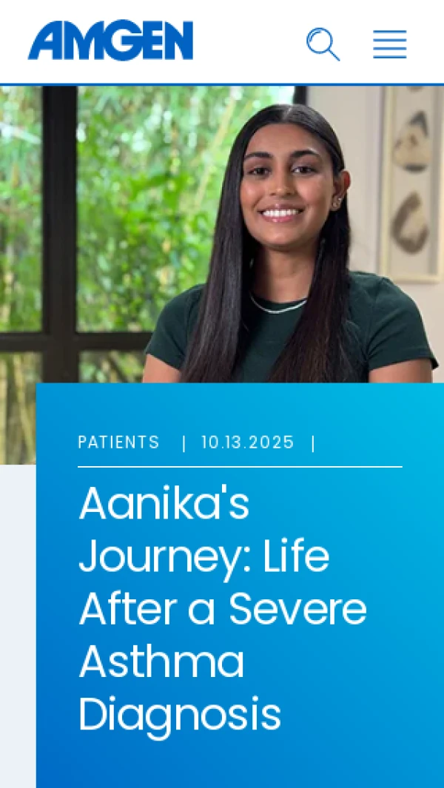The height and width of the screenshot is (788, 444).
Task: Click the blue header border line
Action: [x=222, y=84]
